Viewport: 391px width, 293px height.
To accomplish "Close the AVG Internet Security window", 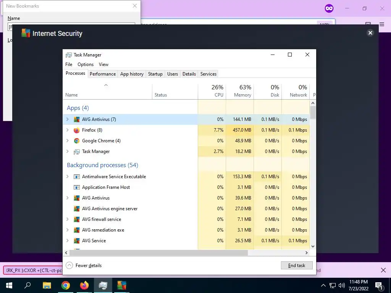I will point(370,33).
